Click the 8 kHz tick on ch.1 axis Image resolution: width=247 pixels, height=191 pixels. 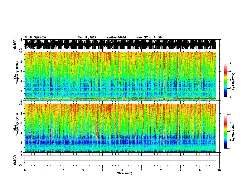click(22, 62)
